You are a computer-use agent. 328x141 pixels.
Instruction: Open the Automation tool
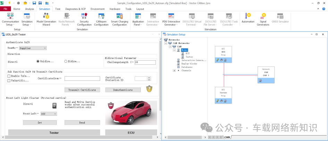[248, 18]
